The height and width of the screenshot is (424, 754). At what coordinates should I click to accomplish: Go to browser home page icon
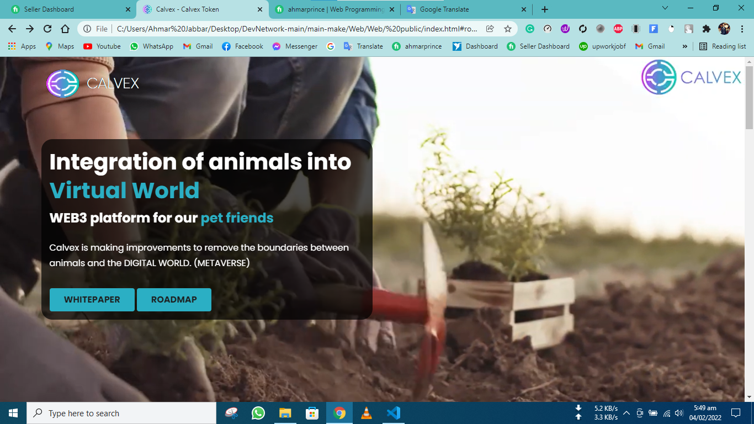65,29
